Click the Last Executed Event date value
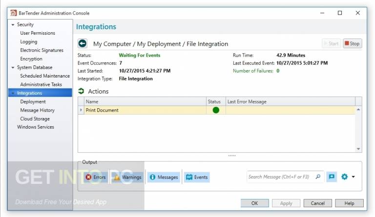Image resolution: width=375 pixels, height=217 pixels. coord(302,63)
